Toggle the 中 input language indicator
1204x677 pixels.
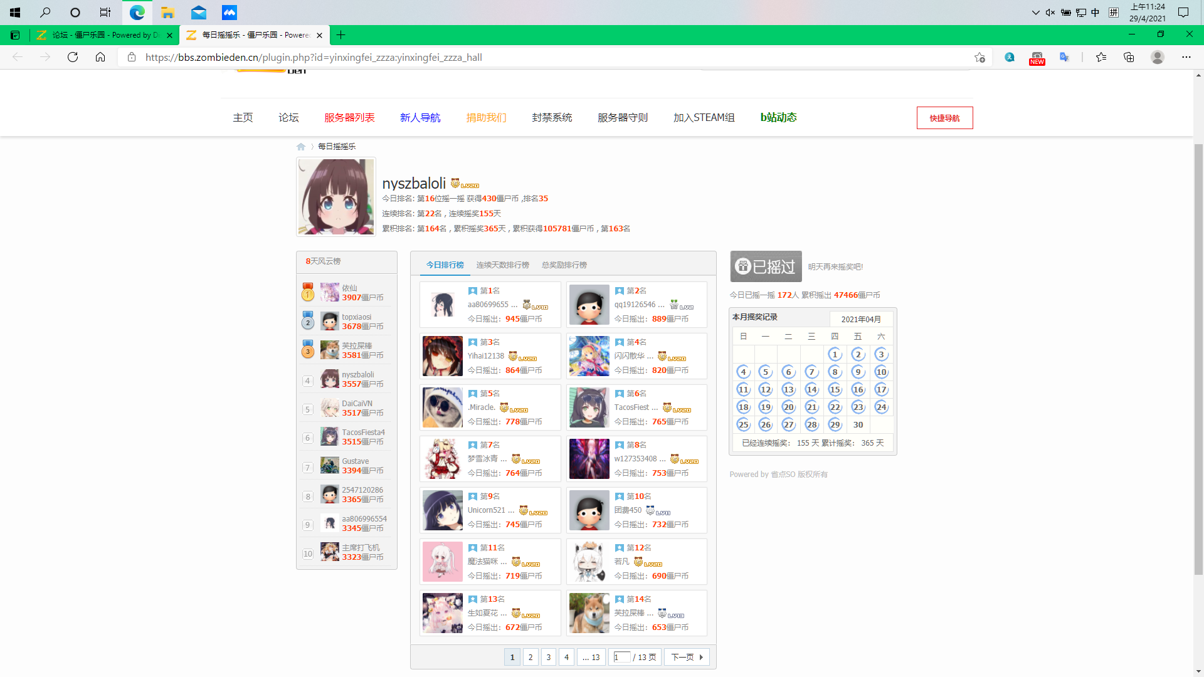1096,12
